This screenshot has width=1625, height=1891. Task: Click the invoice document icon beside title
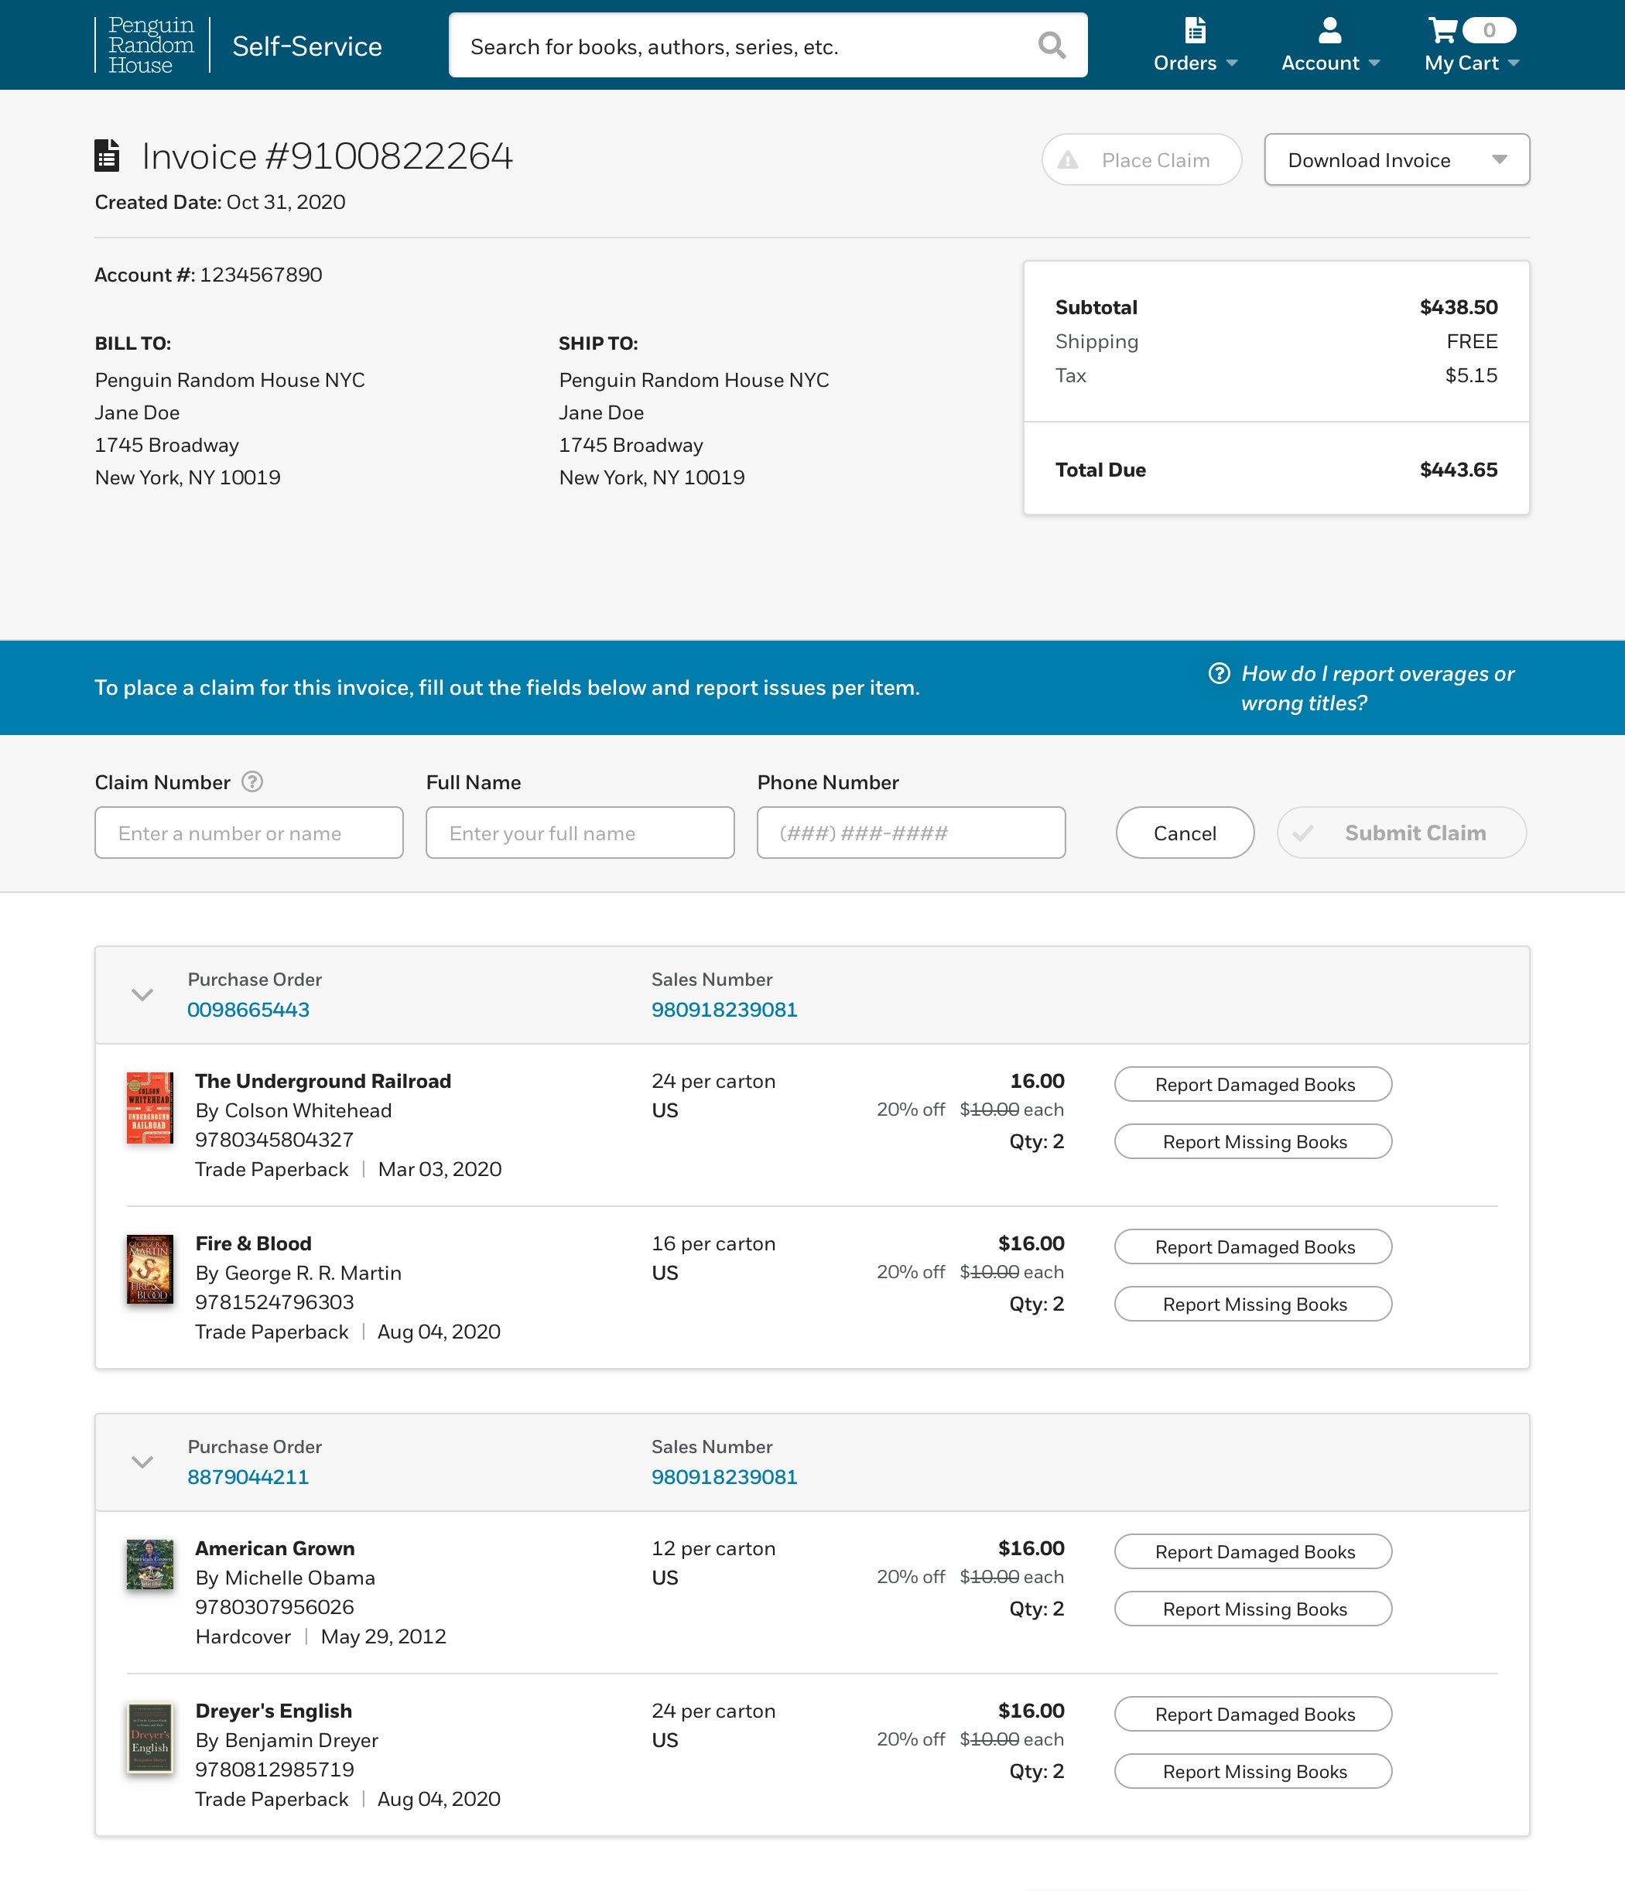coord(107,156)
